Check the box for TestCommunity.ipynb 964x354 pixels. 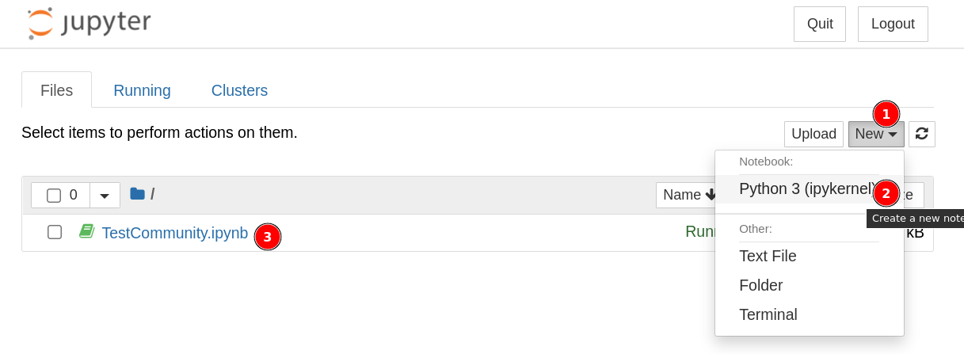pos(55,232)
